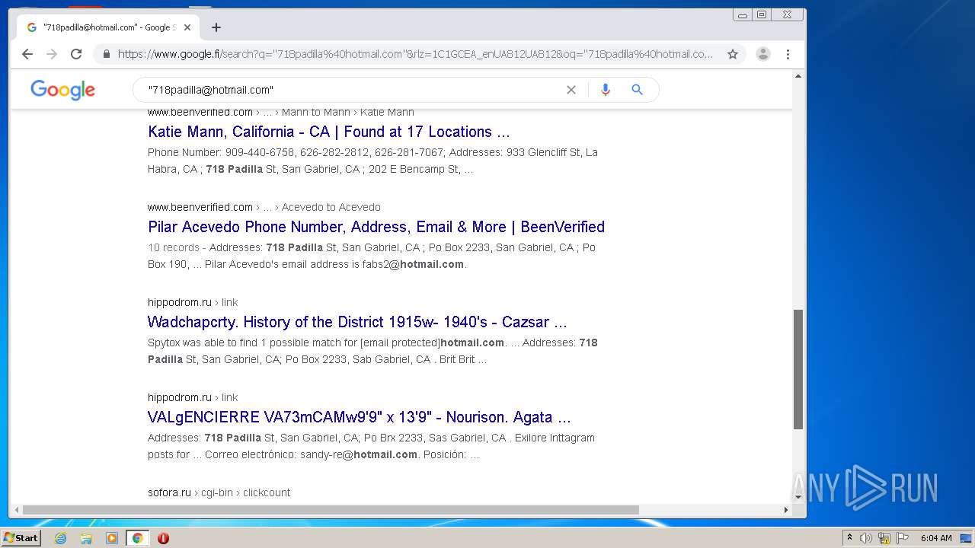View site security padlock info
This screenshot has width=975, height=548.
click(107, 54)
